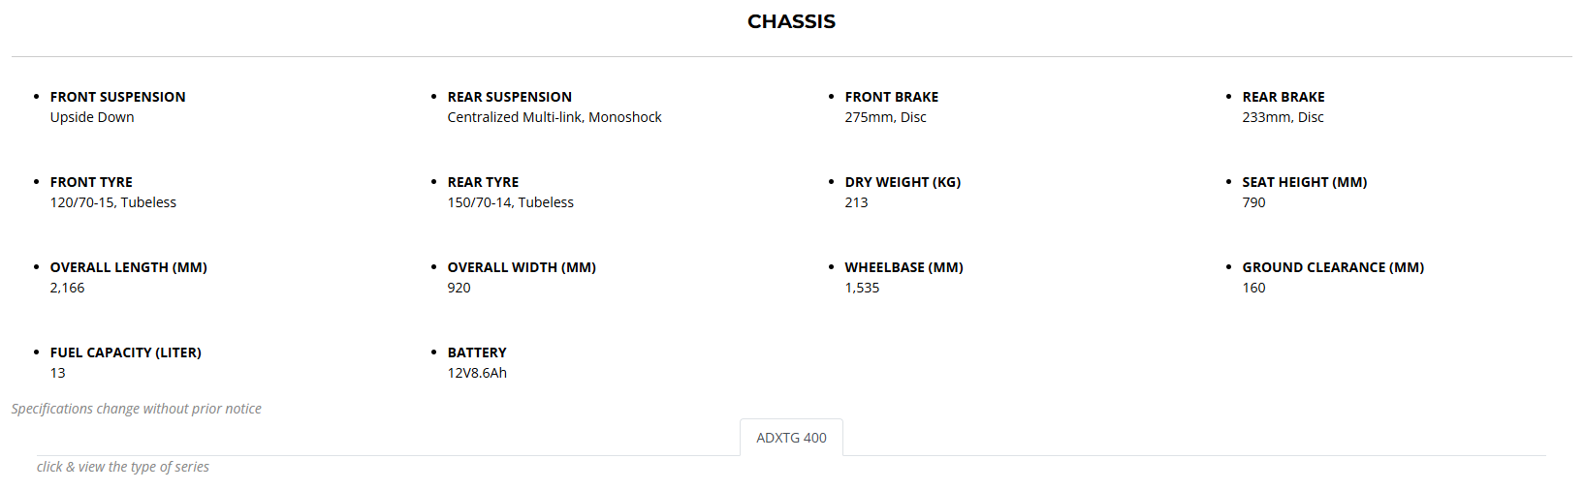Select the Front Tyre spec label
The image size is (1585, 490).
click(91, 182)
